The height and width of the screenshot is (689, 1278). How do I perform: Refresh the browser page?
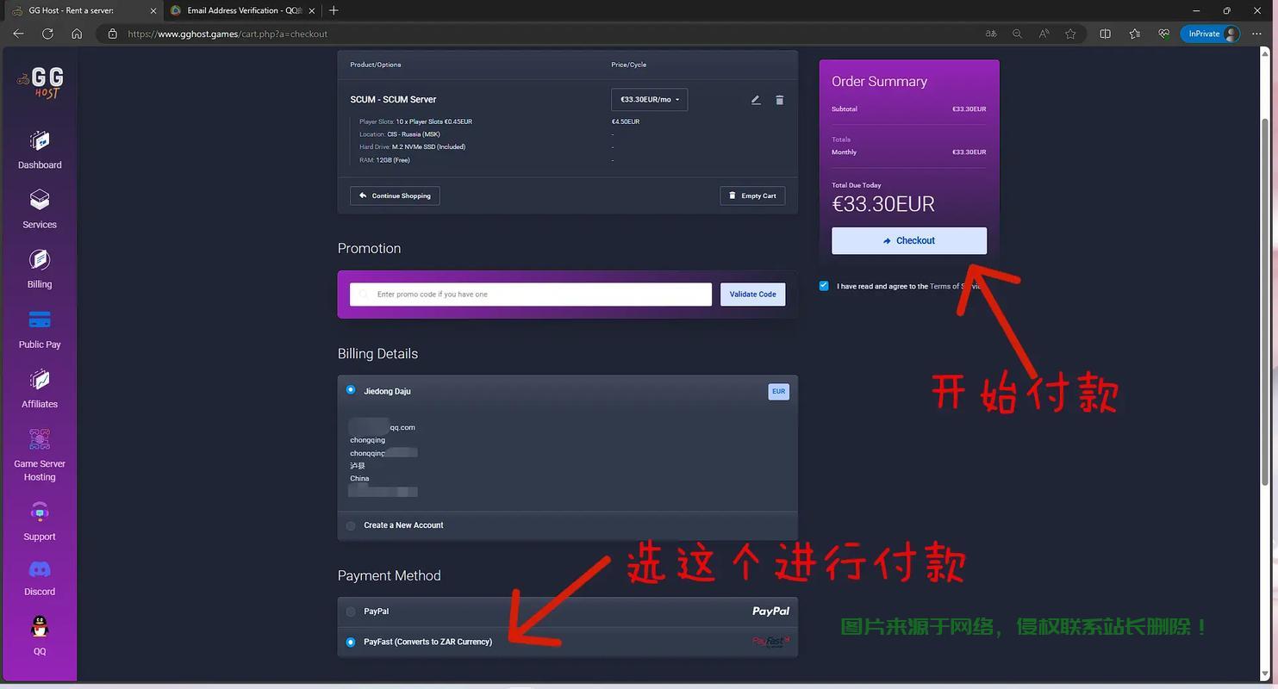coord(47,34)
